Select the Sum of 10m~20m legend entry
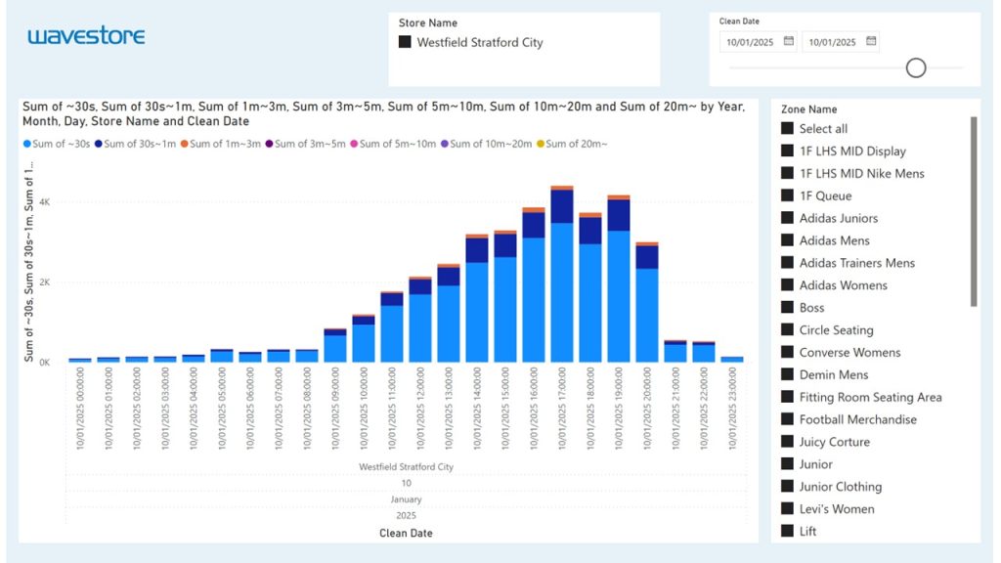This screenshot has height=563, width=1001. (x=487, y=144)
